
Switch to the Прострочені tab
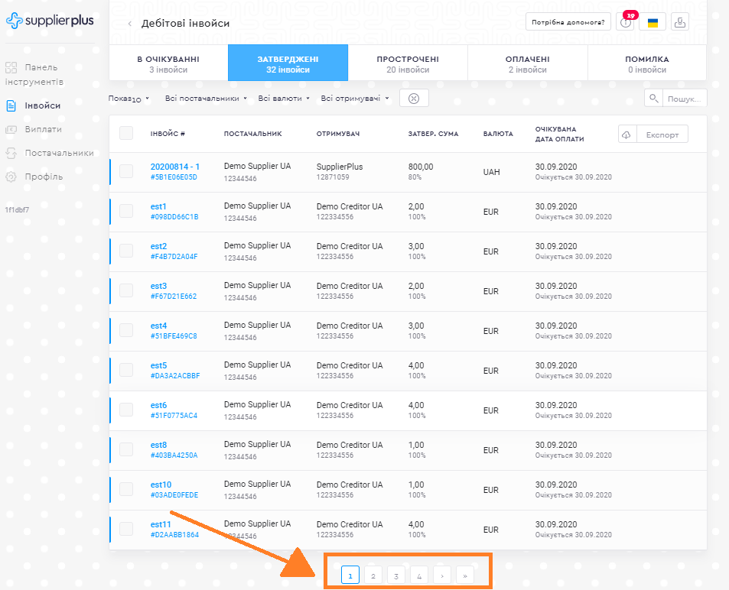click(407, 63)
